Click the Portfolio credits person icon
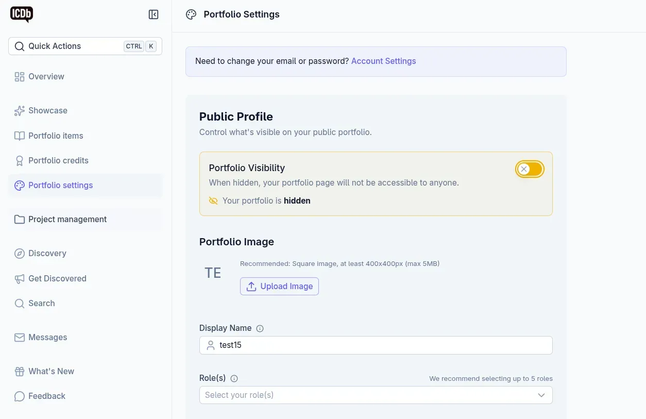Screen dimensions: 646x419 19,160
